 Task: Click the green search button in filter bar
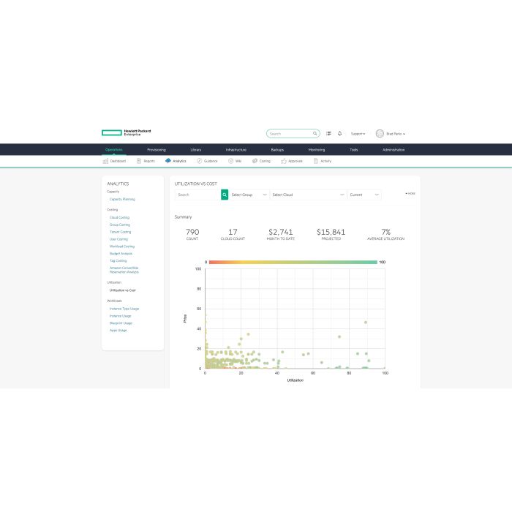225,195
